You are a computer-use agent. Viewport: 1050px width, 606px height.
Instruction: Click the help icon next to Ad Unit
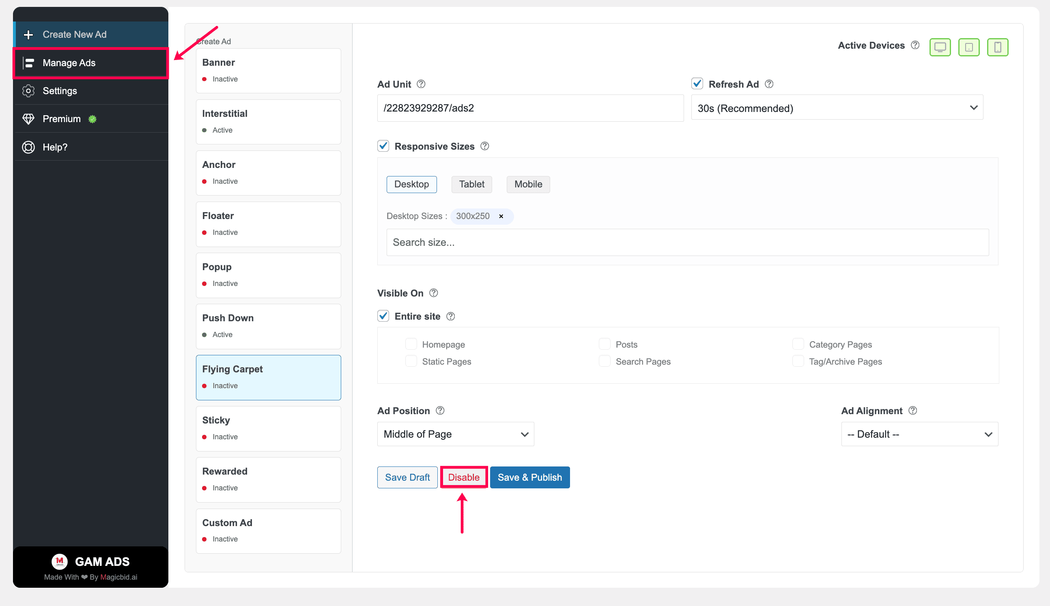[x=421, y=84]
